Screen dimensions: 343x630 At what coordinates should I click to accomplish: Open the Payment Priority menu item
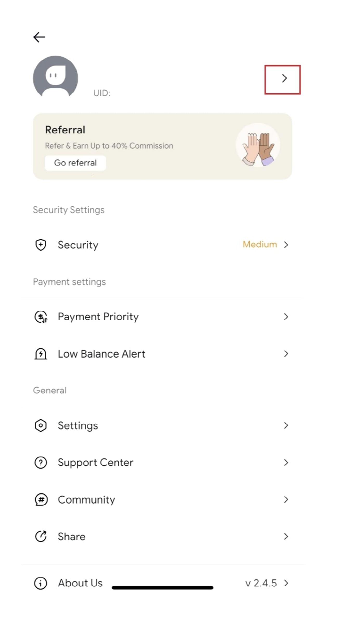click(x=98, y=317)
